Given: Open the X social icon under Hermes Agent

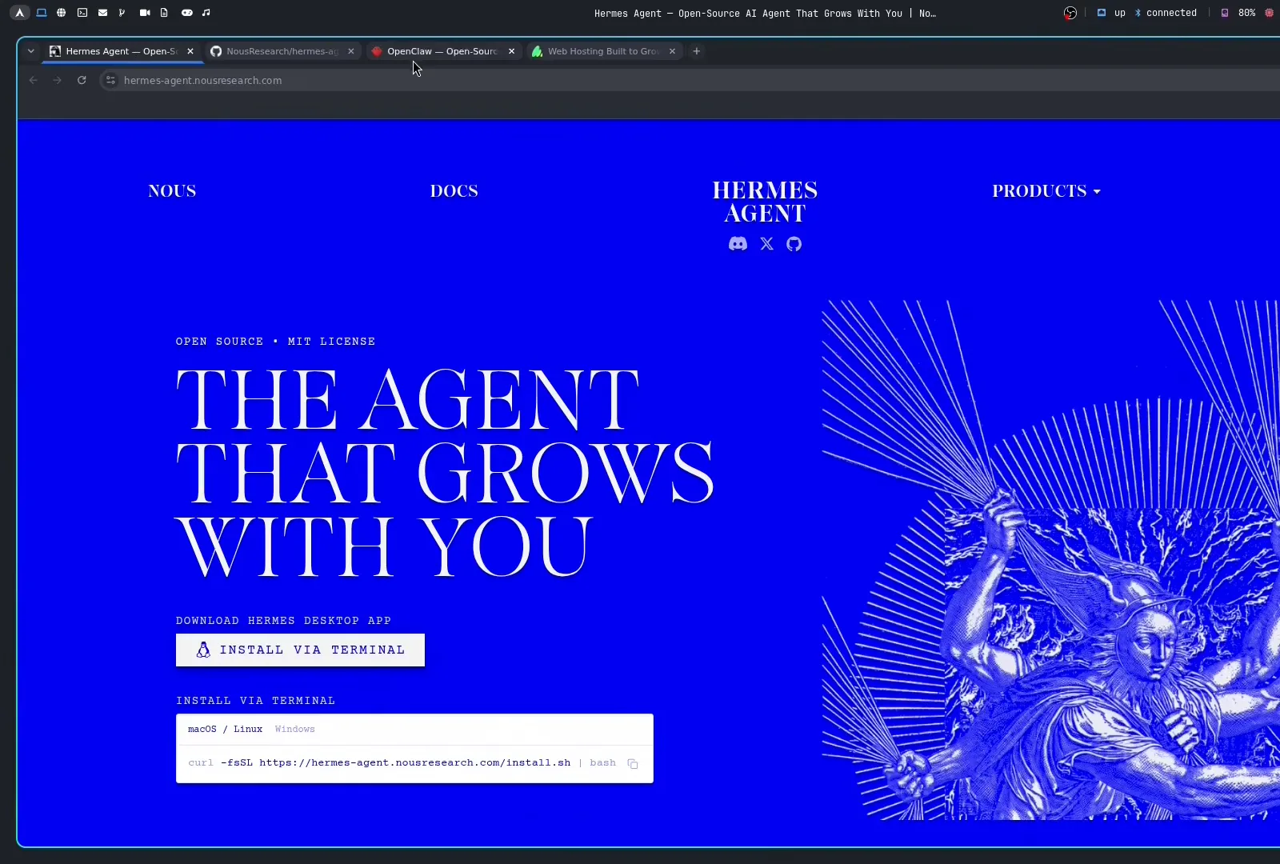Looking at the screenshot, I should [767, 244].
